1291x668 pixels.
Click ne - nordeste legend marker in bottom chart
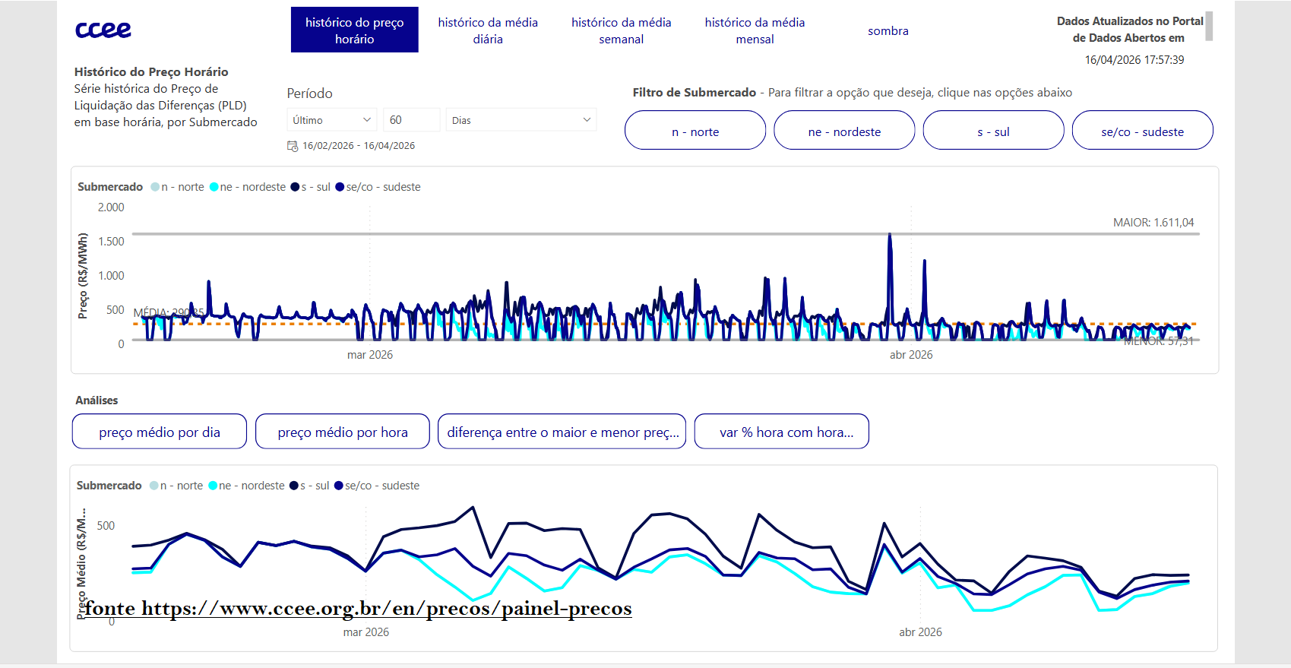(214, 486)
